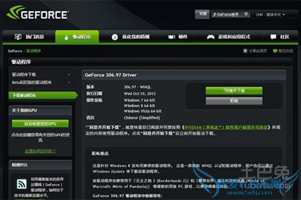This screenshot has height=200, width=301.
Task: Click the gray 拒绝 decline button
Action: [234, 101]
